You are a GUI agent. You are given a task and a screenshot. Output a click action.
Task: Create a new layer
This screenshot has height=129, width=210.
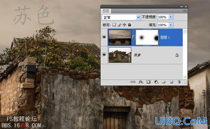point(171,82)
